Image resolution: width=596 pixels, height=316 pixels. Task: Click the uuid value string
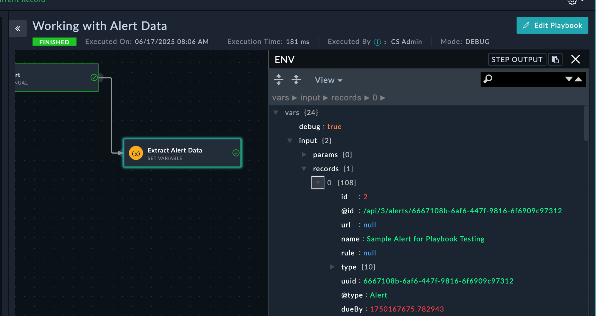coord(438,281)
